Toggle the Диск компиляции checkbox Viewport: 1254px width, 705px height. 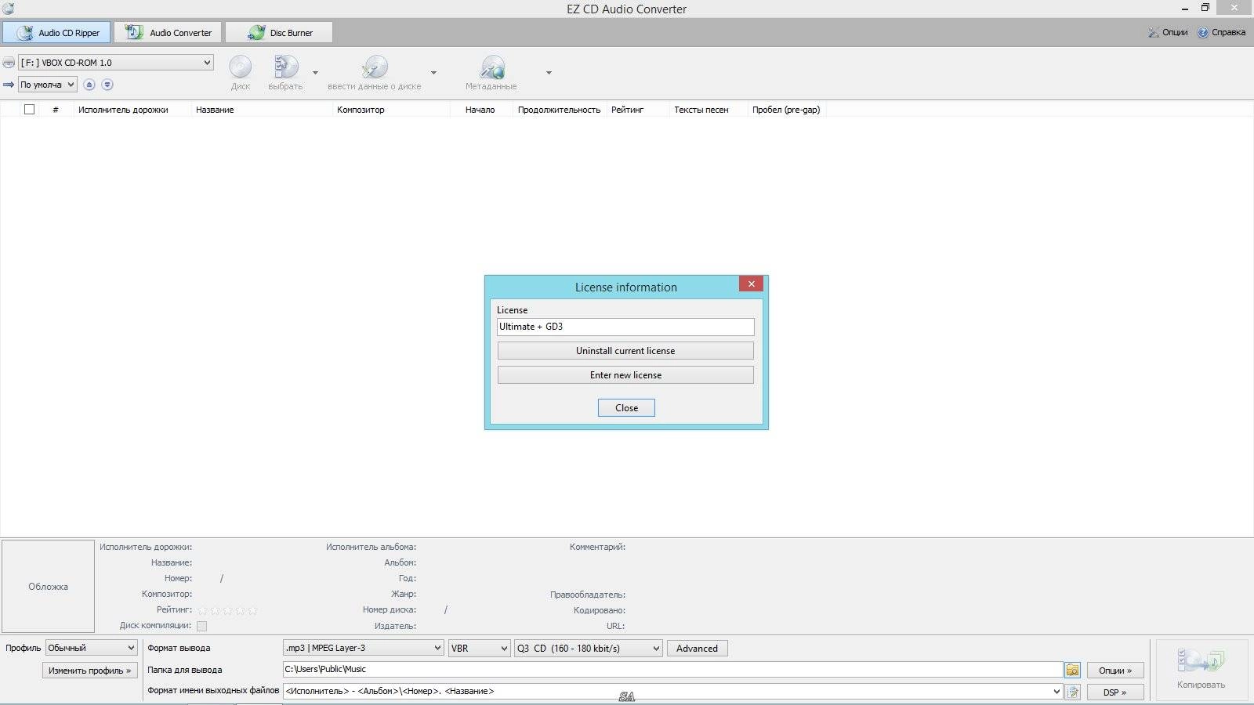pos(201,626)
